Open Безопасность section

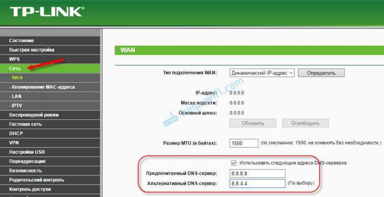50,171
